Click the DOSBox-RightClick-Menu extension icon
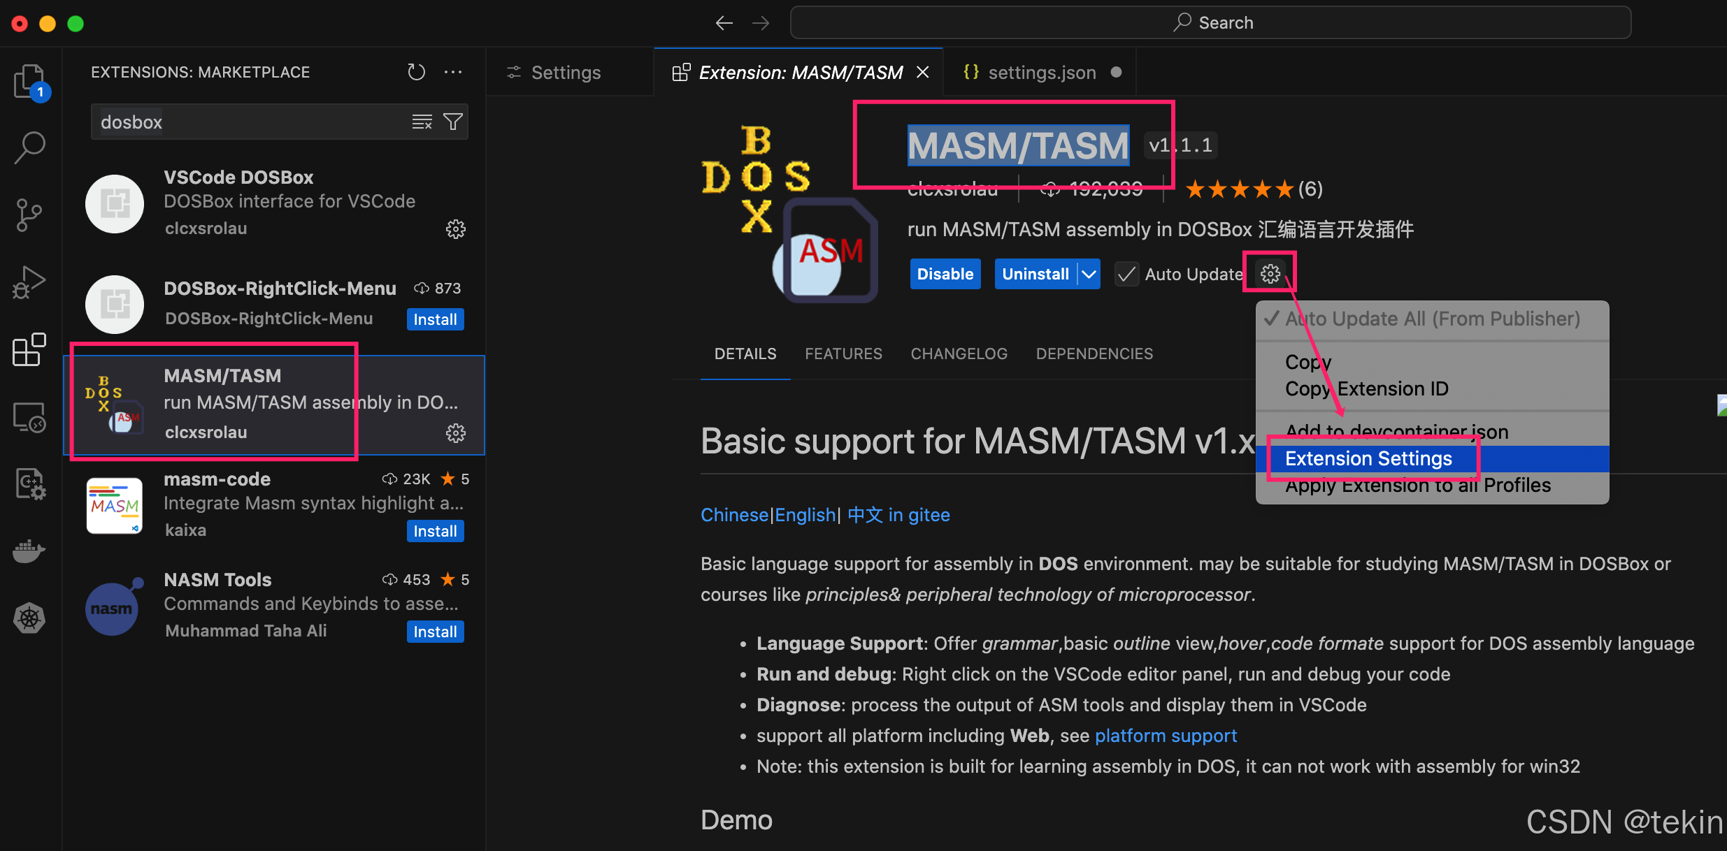The image size is (1727, 851). coord(115,304)
